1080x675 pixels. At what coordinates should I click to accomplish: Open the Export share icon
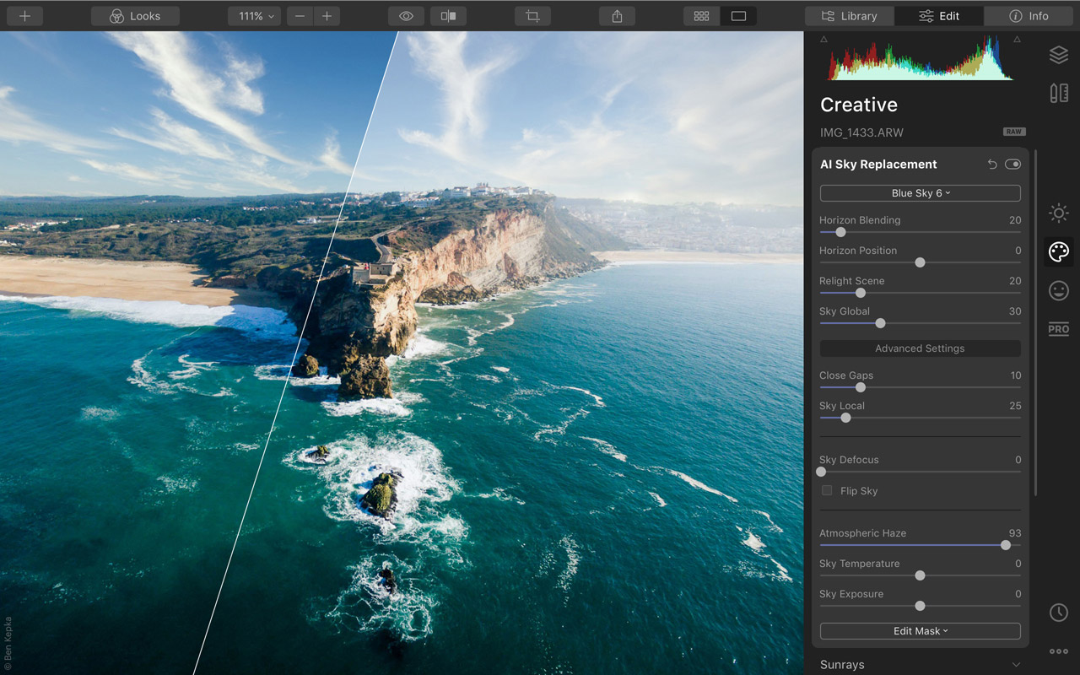pos(617,15)
